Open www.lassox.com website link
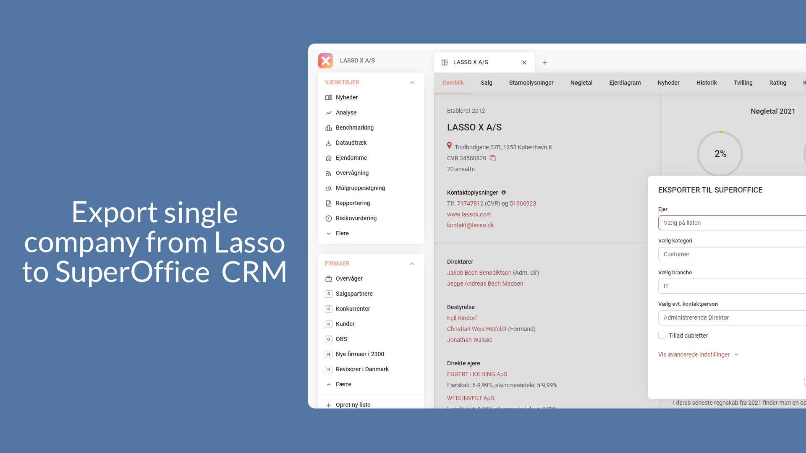 click(x=469, y=215)
